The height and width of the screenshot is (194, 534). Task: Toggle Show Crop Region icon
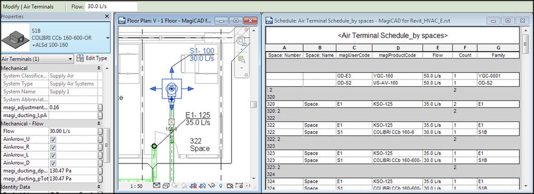203,186
